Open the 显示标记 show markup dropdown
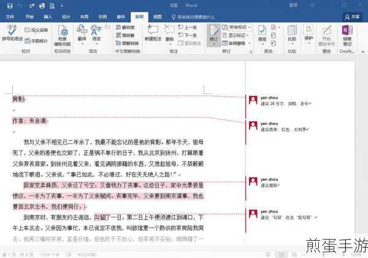Viewport: 368px width, 258px height. [x=236, y=35]
